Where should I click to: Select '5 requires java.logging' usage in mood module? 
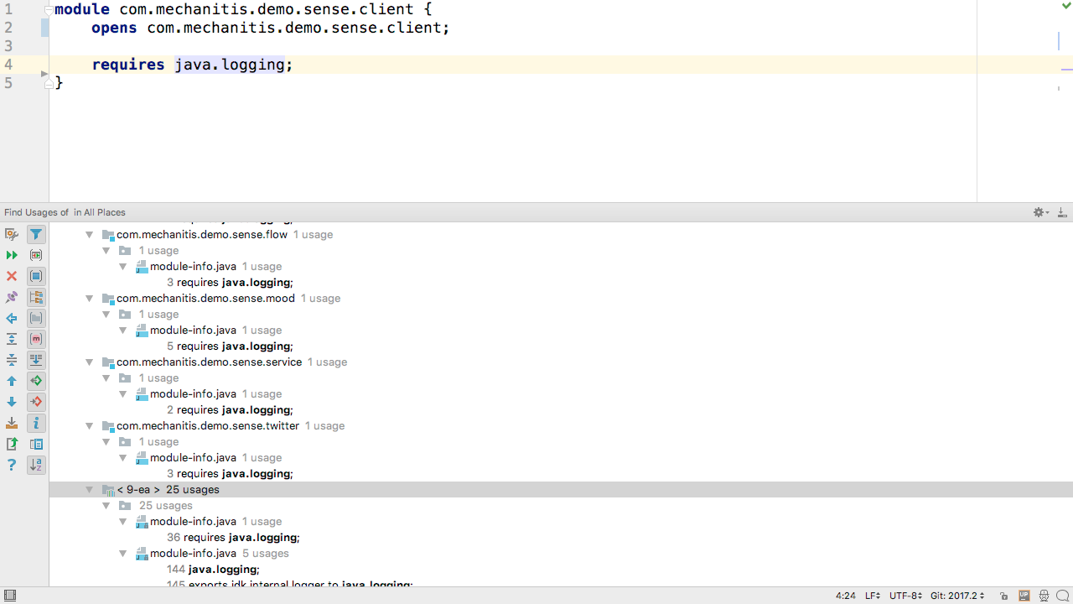pos(229,346)
